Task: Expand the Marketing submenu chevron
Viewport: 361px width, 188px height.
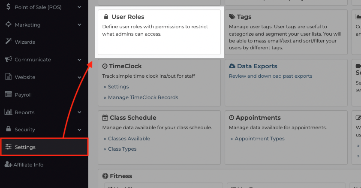Action: coord(79,24)
